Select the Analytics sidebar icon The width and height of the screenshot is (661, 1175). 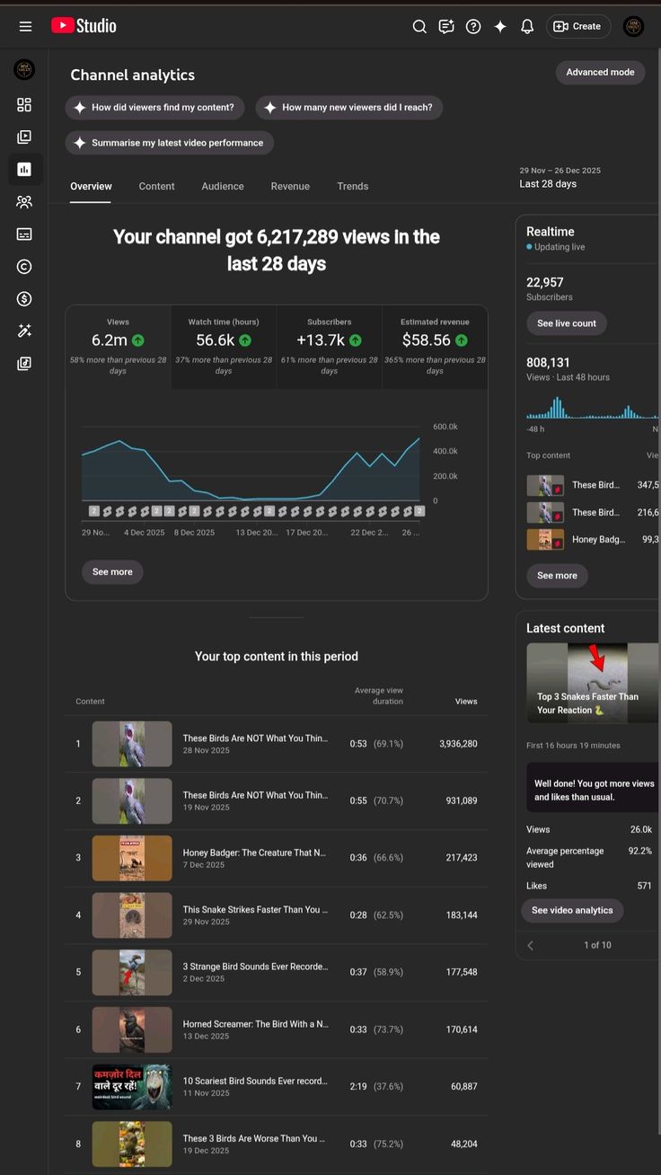pyautogui.click(x=24, y=169)
